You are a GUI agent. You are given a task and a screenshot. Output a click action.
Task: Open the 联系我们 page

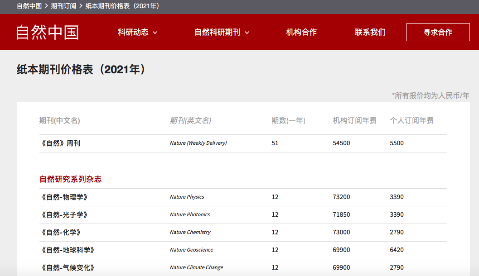pos(370,32)
